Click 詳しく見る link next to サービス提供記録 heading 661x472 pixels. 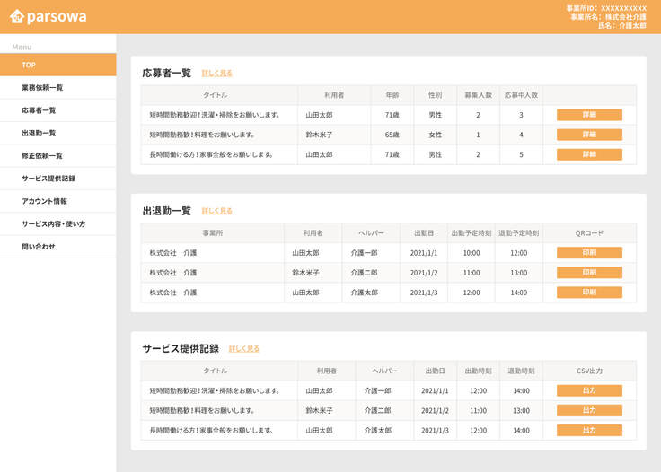(243, 349)
